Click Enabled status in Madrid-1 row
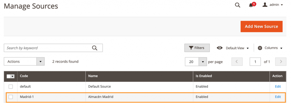This screenshot has height=109, width=291. tap(202, 97)
